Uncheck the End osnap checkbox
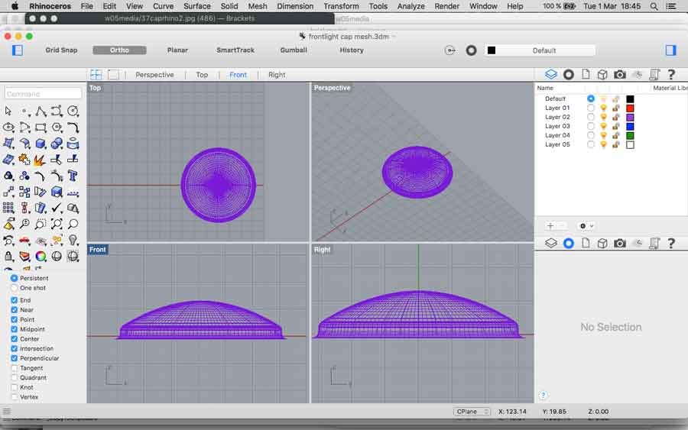This screenshot has height=430, width=688. (x=14, y=300)
